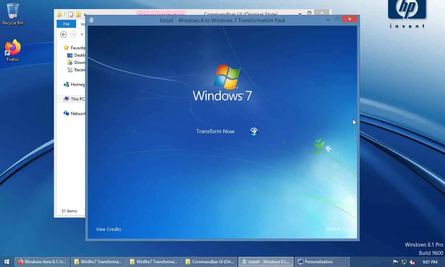Click the installer window title bar icon
445x267 pixels.
(91, 20)
